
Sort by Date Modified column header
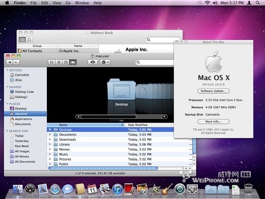(x=148, y=125)
